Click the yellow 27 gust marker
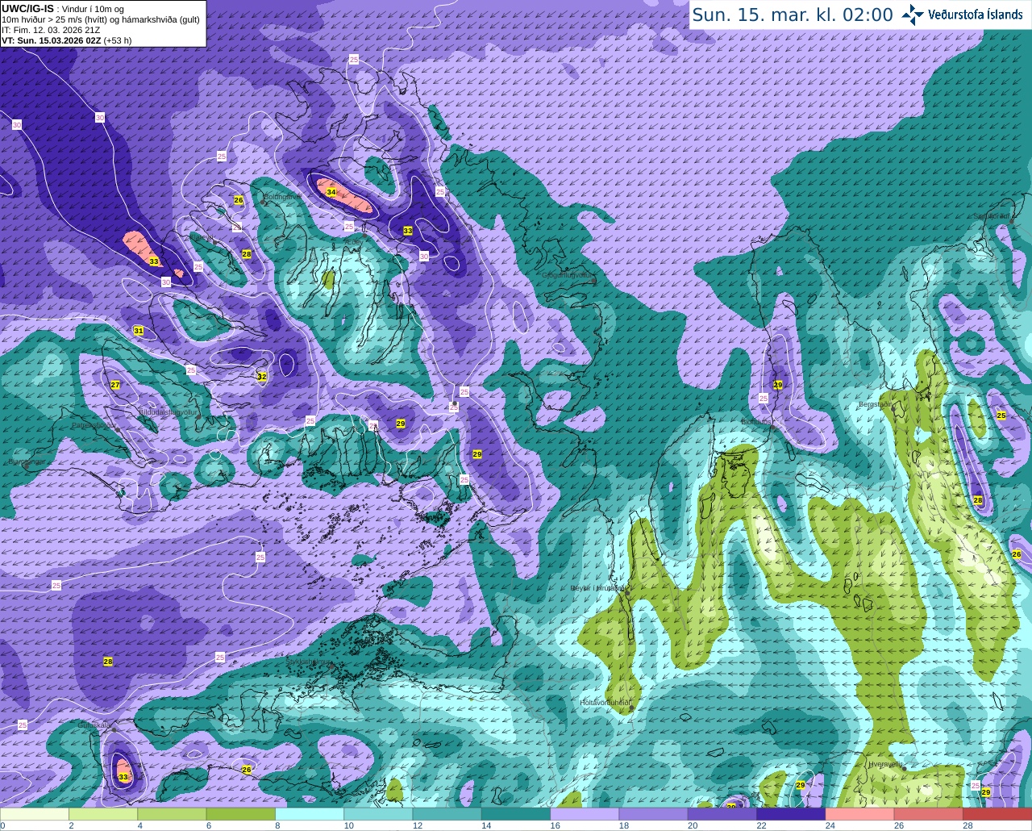The height and width of the screenshot is (831, 1032). (115, 385)
